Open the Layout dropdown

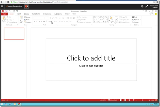coord(28,17)
